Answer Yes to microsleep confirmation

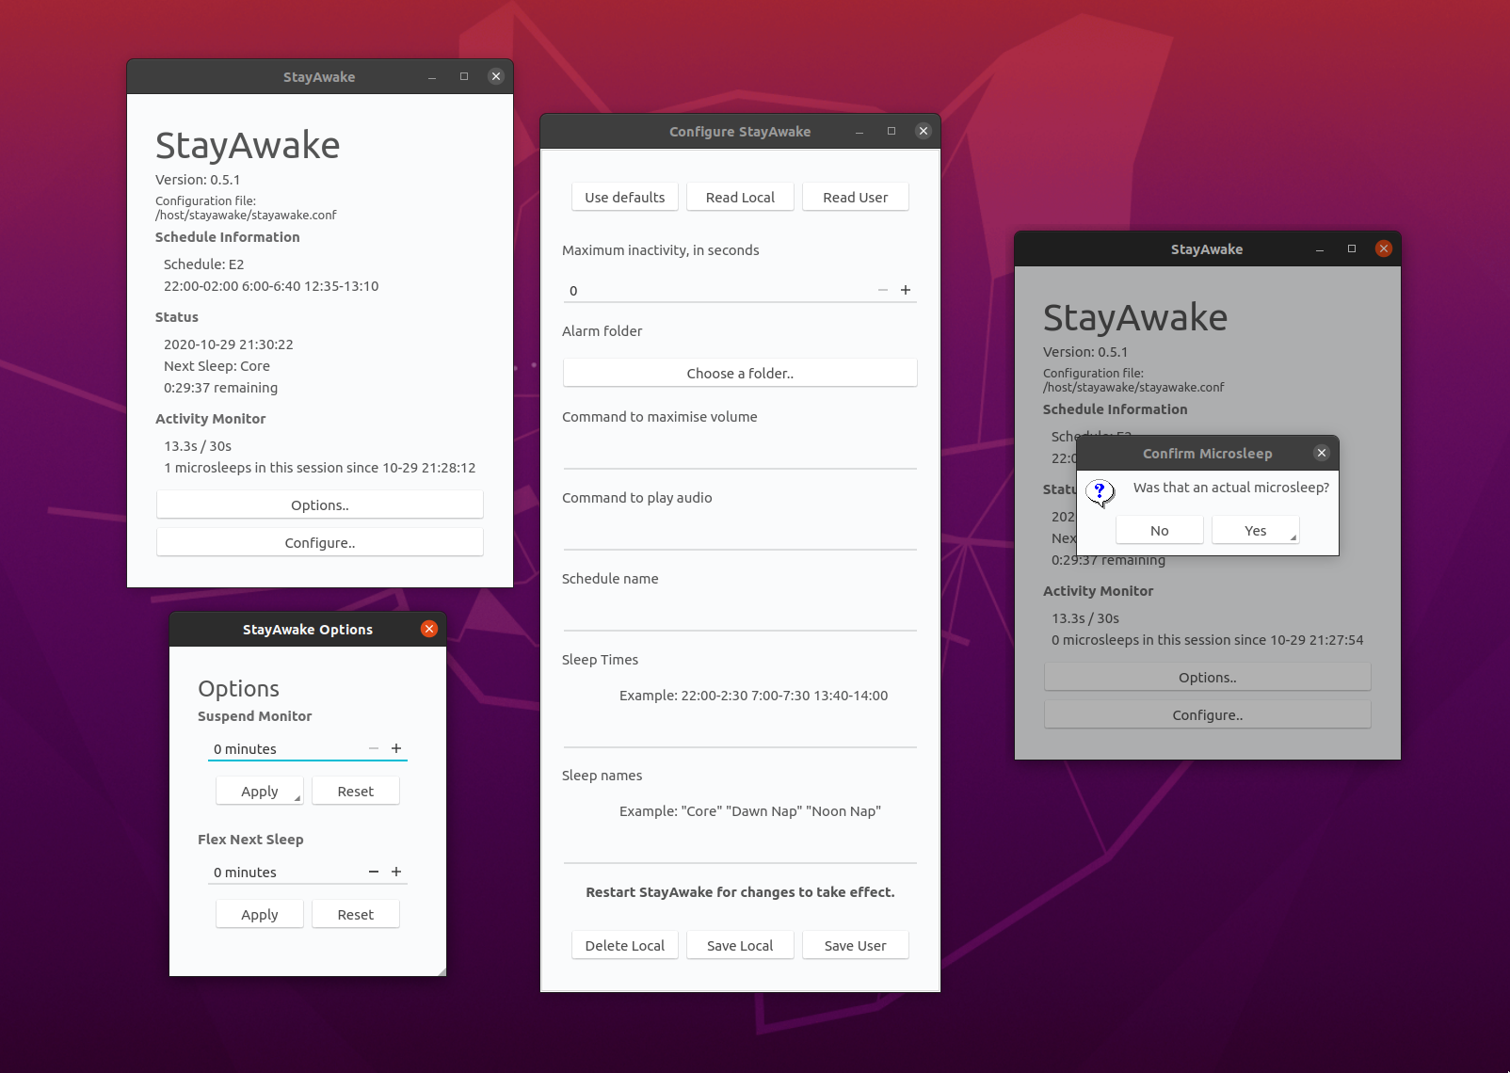click(x=1255, y=530)
